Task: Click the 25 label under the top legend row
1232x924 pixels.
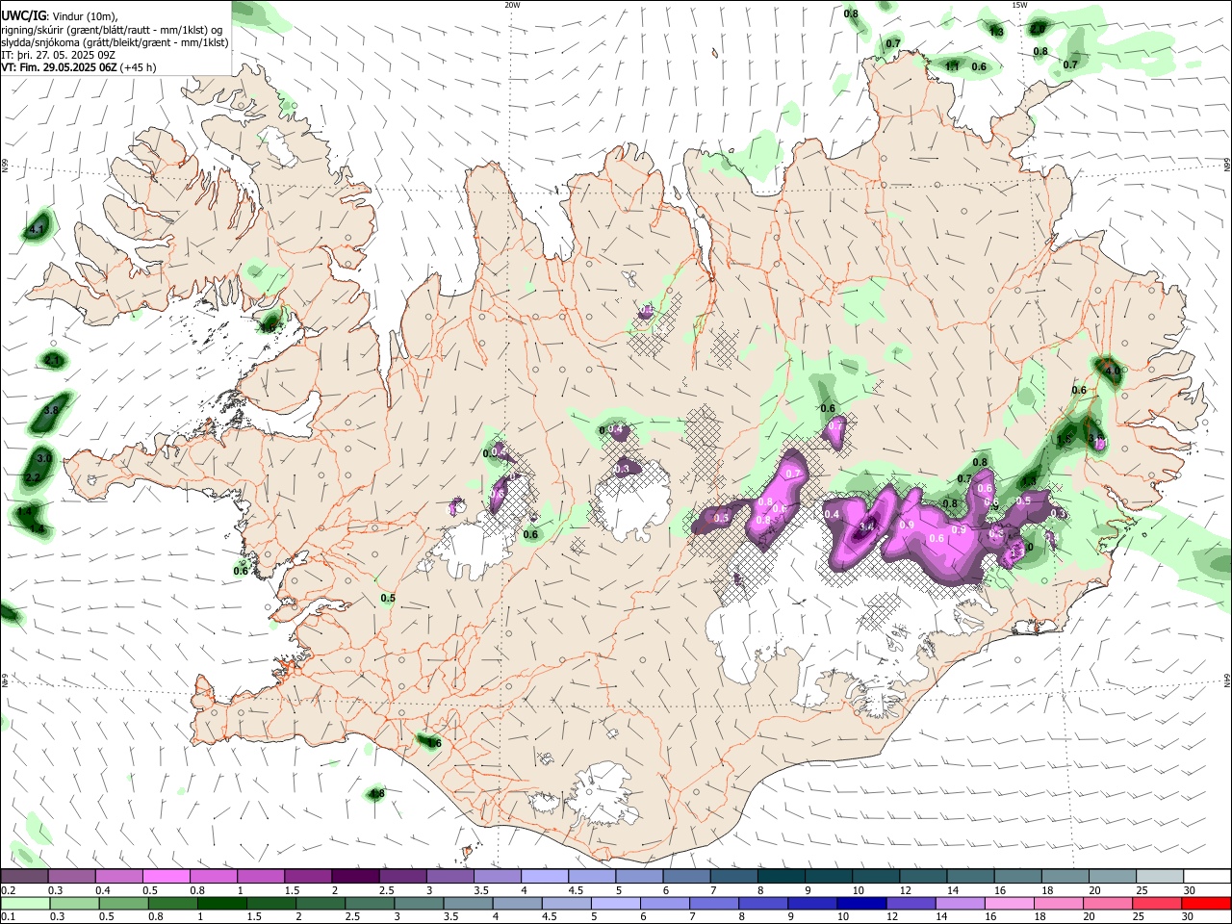Action: (1142, 890)
